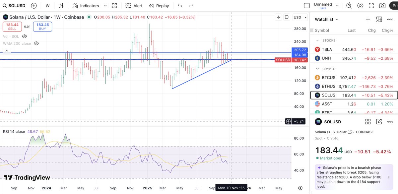Image resolution: width=398 pixels, height=194 pixels.
Task: Open indicator templates grid icon
Action: 114,6
